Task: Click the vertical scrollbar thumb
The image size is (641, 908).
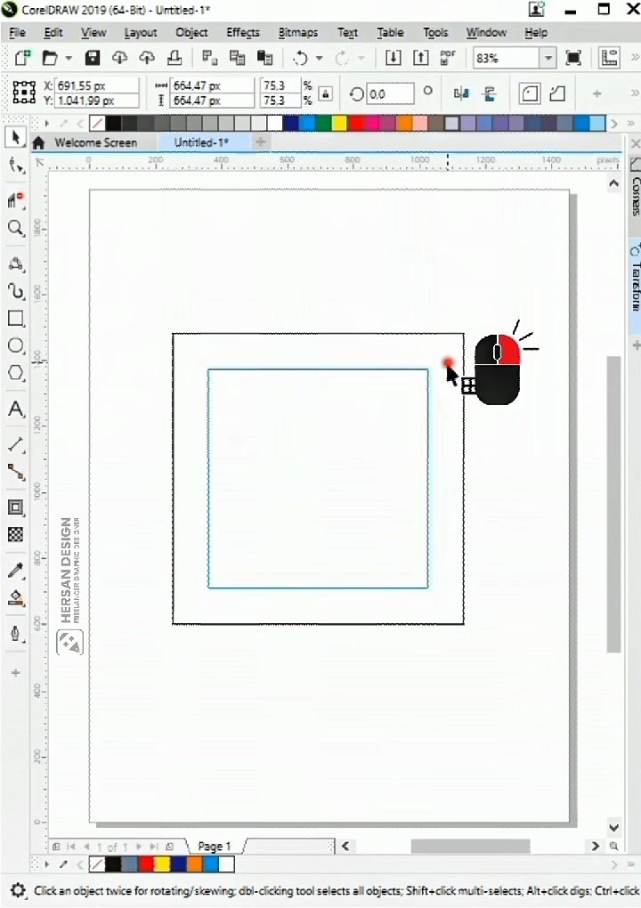Action: pyautogui.click(x=613, y=504)
